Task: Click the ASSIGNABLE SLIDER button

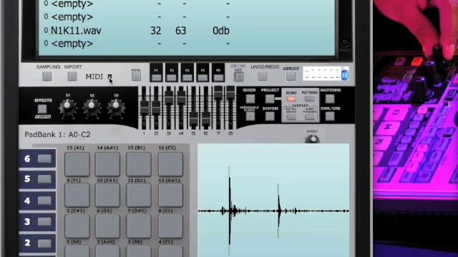Action: [250, 116]
